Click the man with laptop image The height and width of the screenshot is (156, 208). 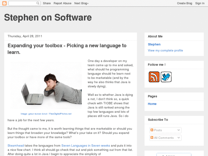tap(46, 85)
